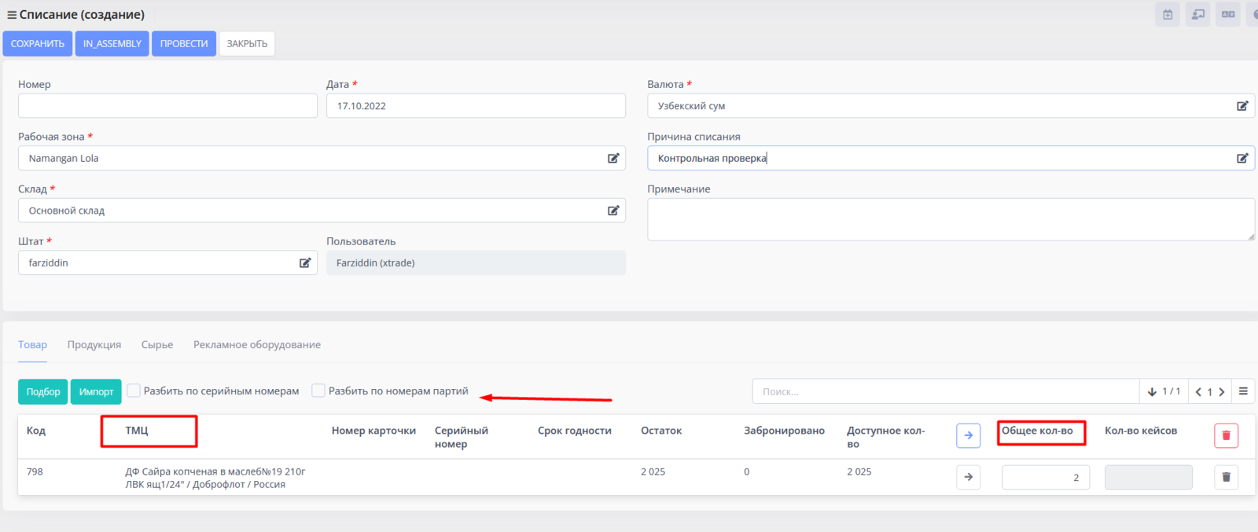The height and width of the screenshot is (532, 1258).
Task: Click the arrow button in row 798
Action: coord(968,477)
